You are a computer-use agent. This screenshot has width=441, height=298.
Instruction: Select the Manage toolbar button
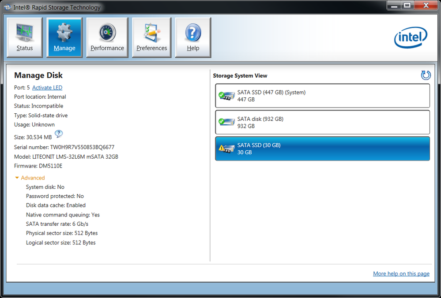[64, 37]
